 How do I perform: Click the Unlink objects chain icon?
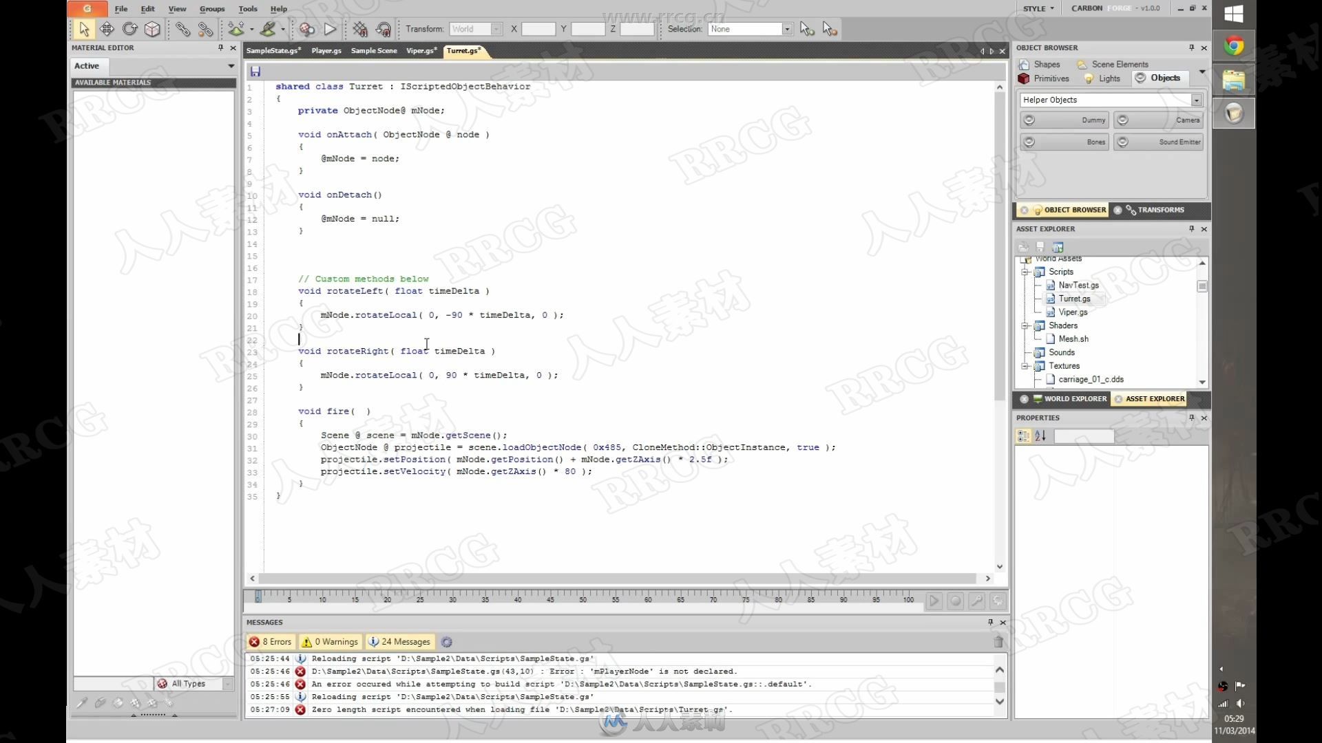205,29
